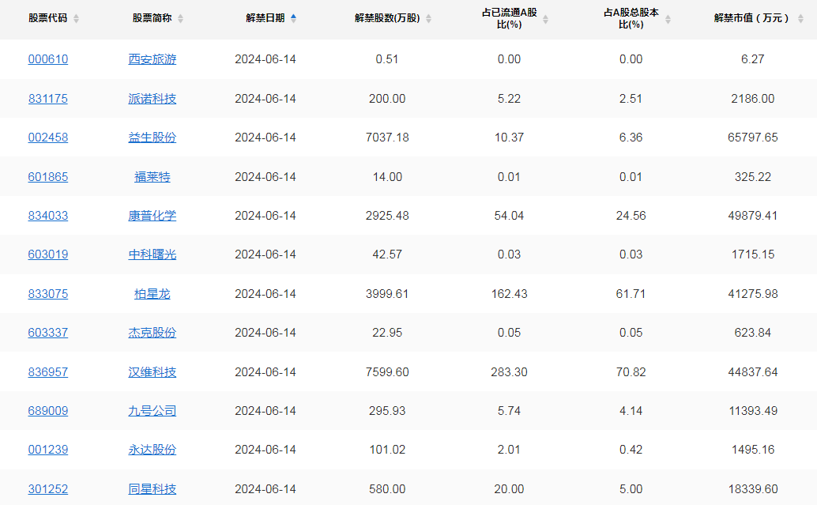Open 柏星龙 stock name link
The height and width of the screenshot is (505, 817).
coord(152,294)
